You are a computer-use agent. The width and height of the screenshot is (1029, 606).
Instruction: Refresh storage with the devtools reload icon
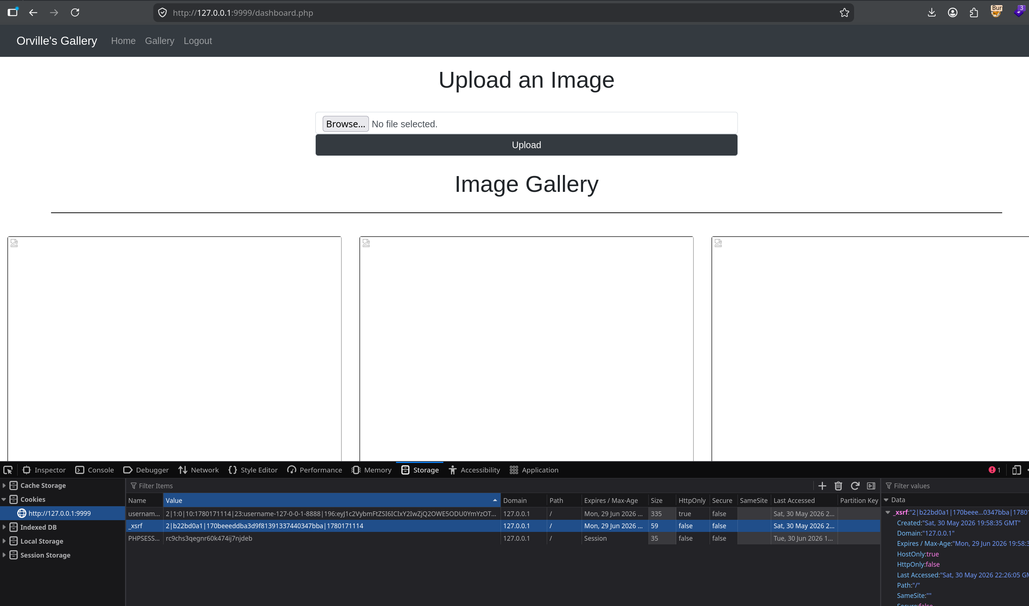pos(855,486)
